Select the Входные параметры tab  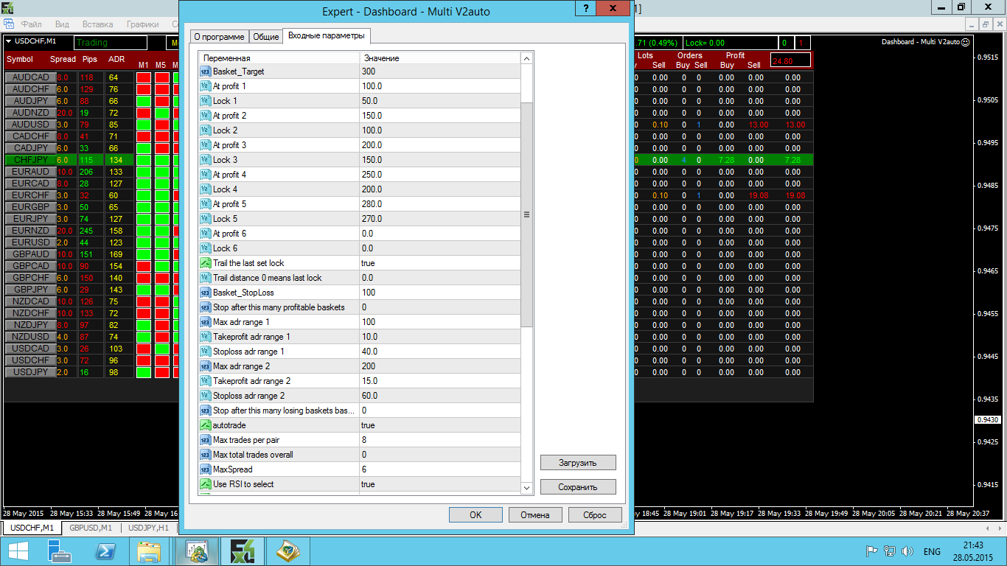(326, 36)
